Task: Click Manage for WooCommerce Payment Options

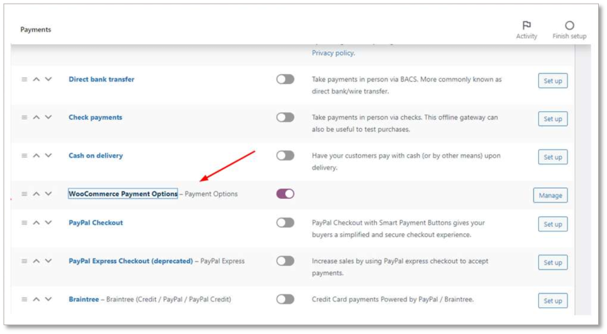Action: [x=551, y=195]
